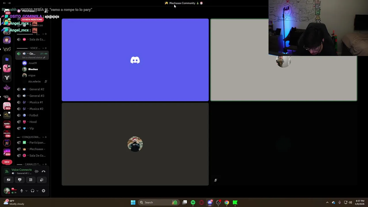Join the General #3 voice channel
Screen dimensions: 368x207
[x=32, y=96]
